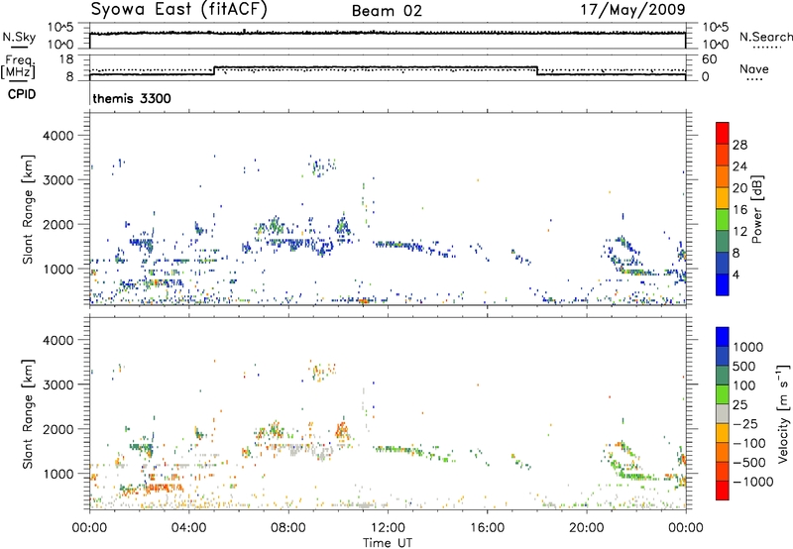Click the "500" velocity colorbar value
This screenshot has width=793, height=549.
click(x=744, y=367)
